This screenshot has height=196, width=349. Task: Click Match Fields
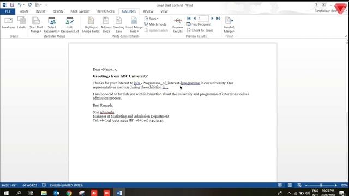pos(155,24)
